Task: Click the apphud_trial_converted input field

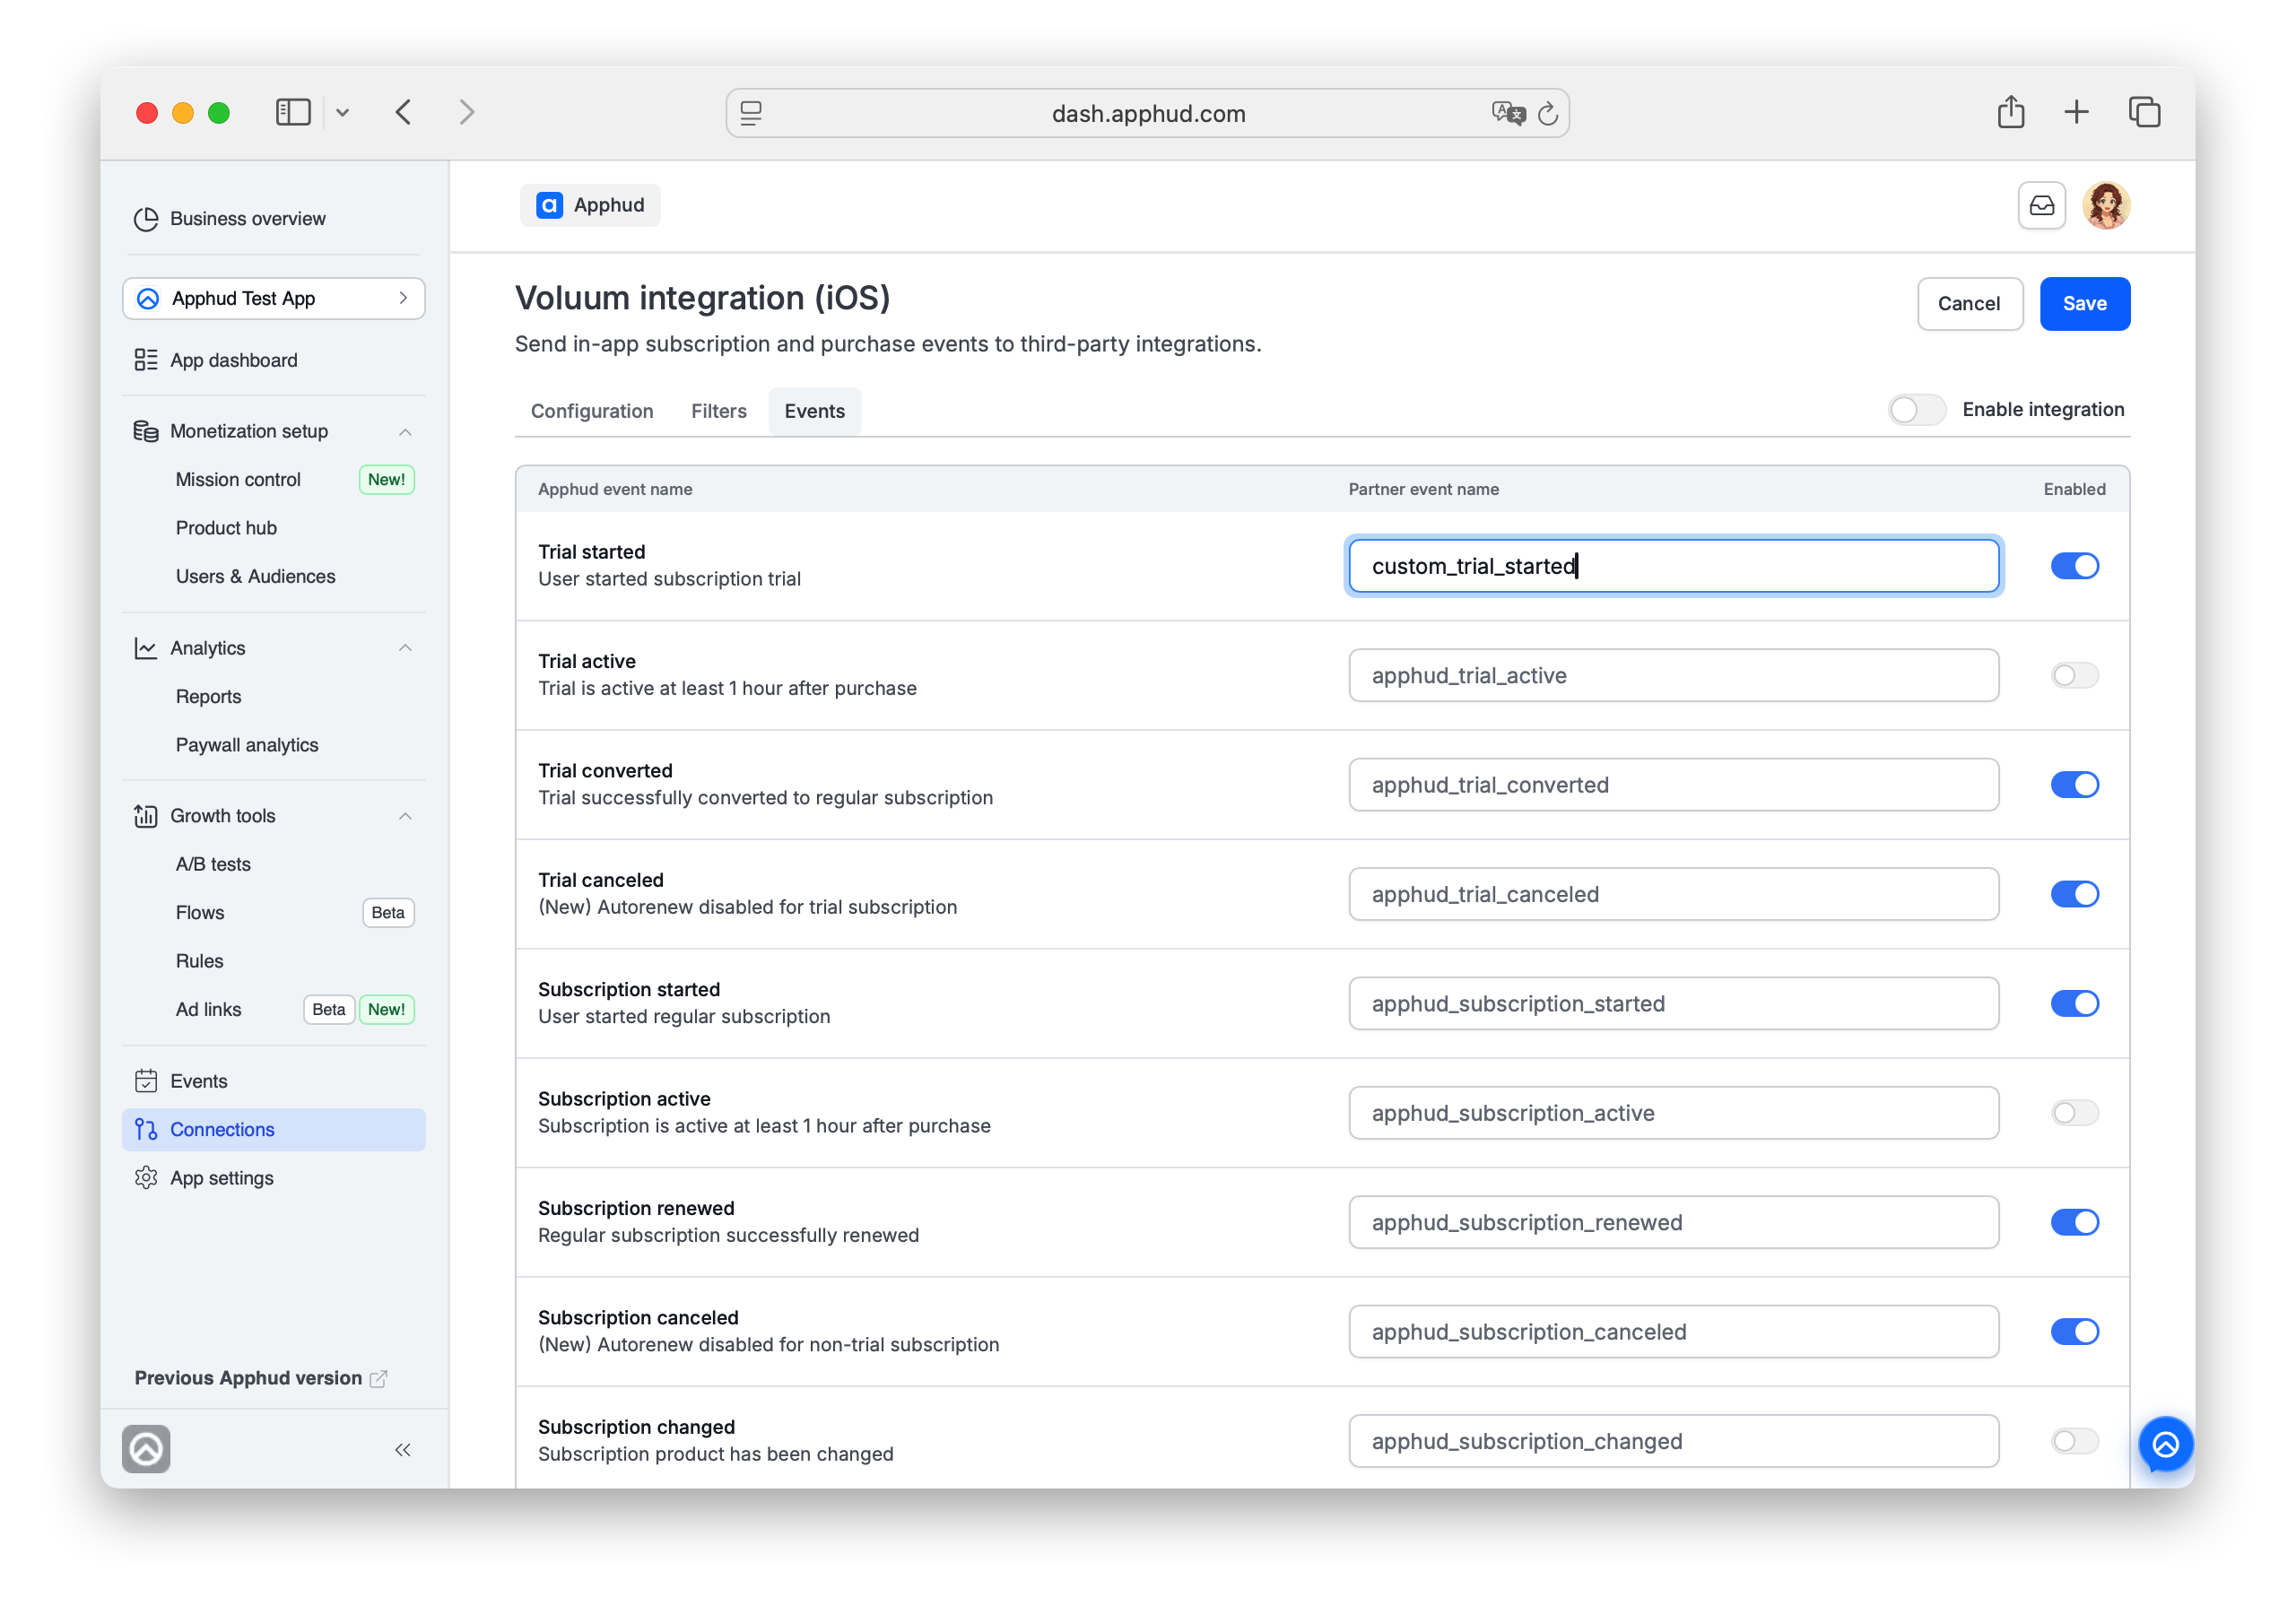Action: (1673, 785)
